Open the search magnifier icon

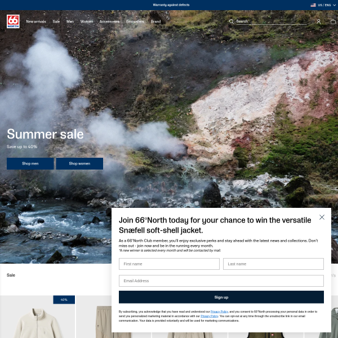coord(232,21)
